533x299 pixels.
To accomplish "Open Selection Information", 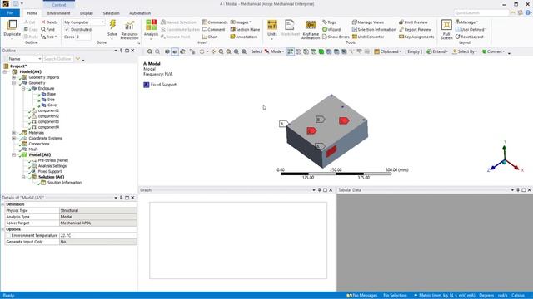I will click(374, 30).
